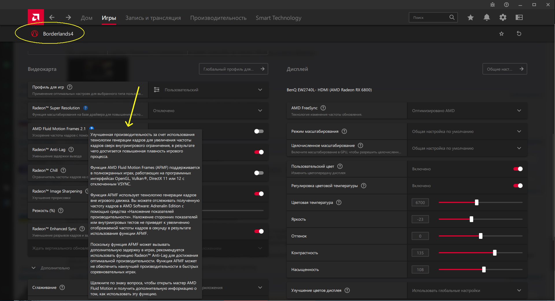The image size is (555, 301).
Task: Collapse the Дополнительно section
Action: click(x=34, y=268)
